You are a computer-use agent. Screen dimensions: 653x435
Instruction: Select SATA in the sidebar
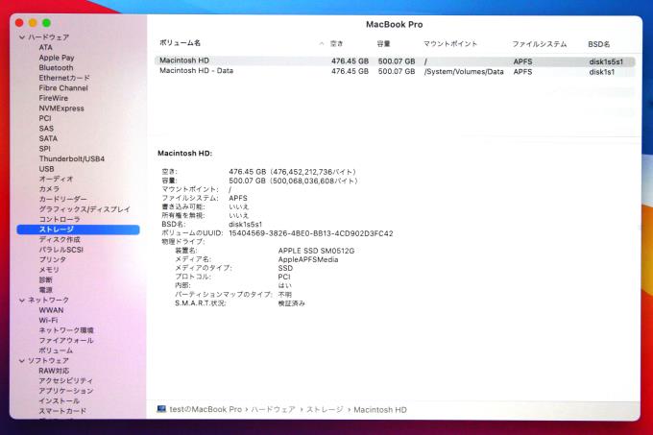pos(48,138)
